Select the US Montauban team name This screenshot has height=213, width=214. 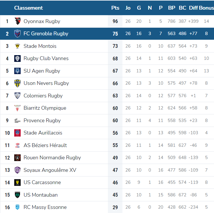(x=40, y=195)
